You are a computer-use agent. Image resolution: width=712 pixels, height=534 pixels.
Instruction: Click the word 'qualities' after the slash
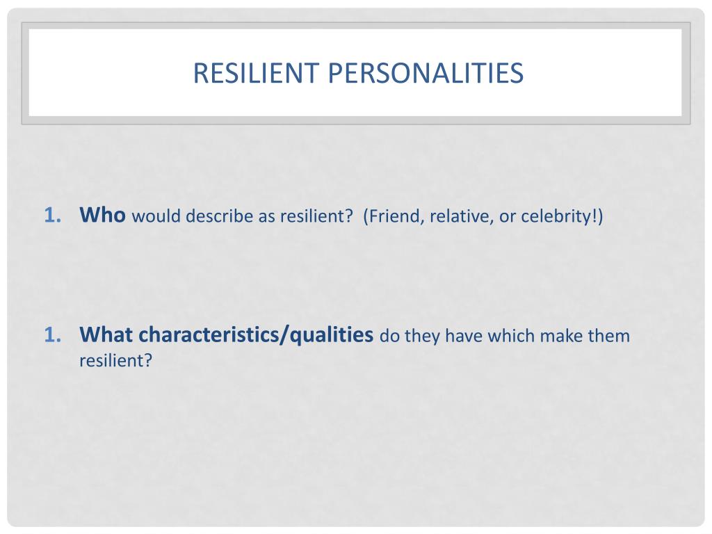[332, 335]
